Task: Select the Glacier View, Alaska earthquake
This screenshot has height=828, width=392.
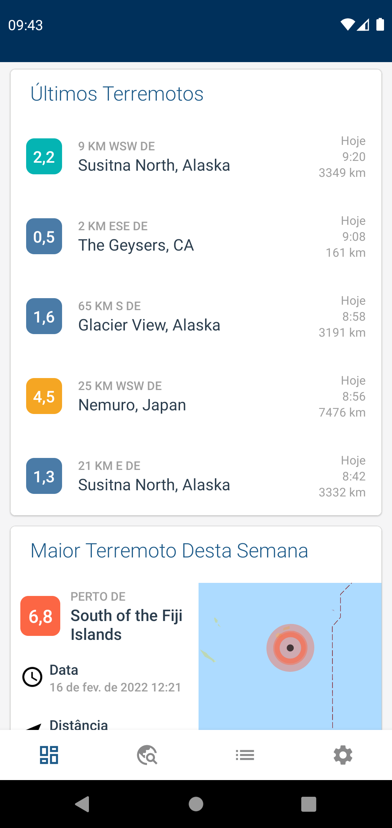Action: [x=196, y=316]
